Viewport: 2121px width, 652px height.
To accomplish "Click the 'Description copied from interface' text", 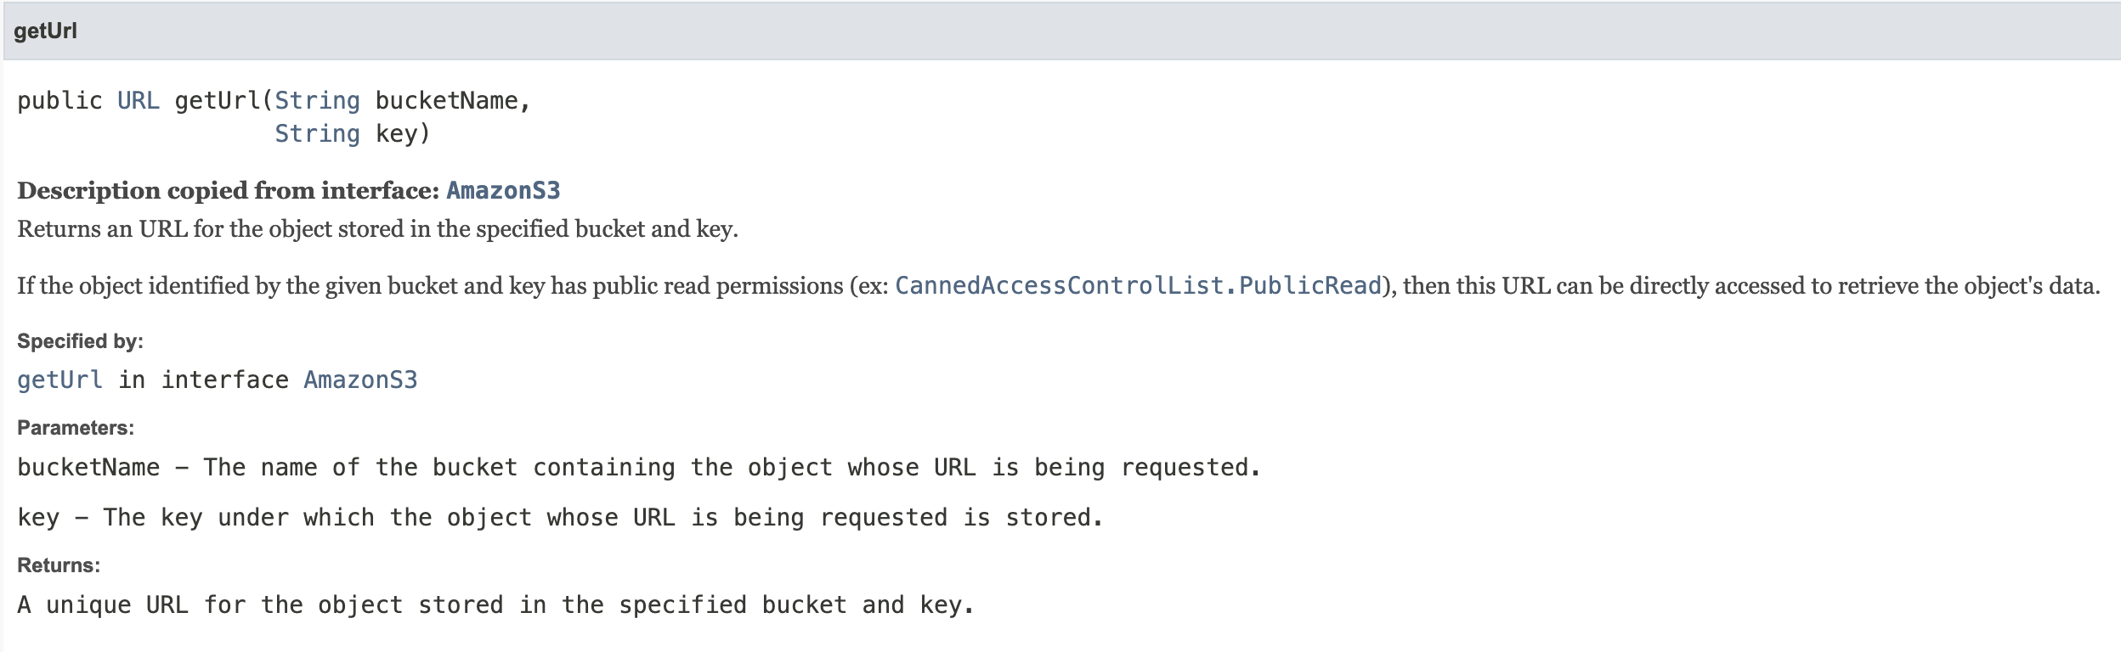I will tap(228, 190).
